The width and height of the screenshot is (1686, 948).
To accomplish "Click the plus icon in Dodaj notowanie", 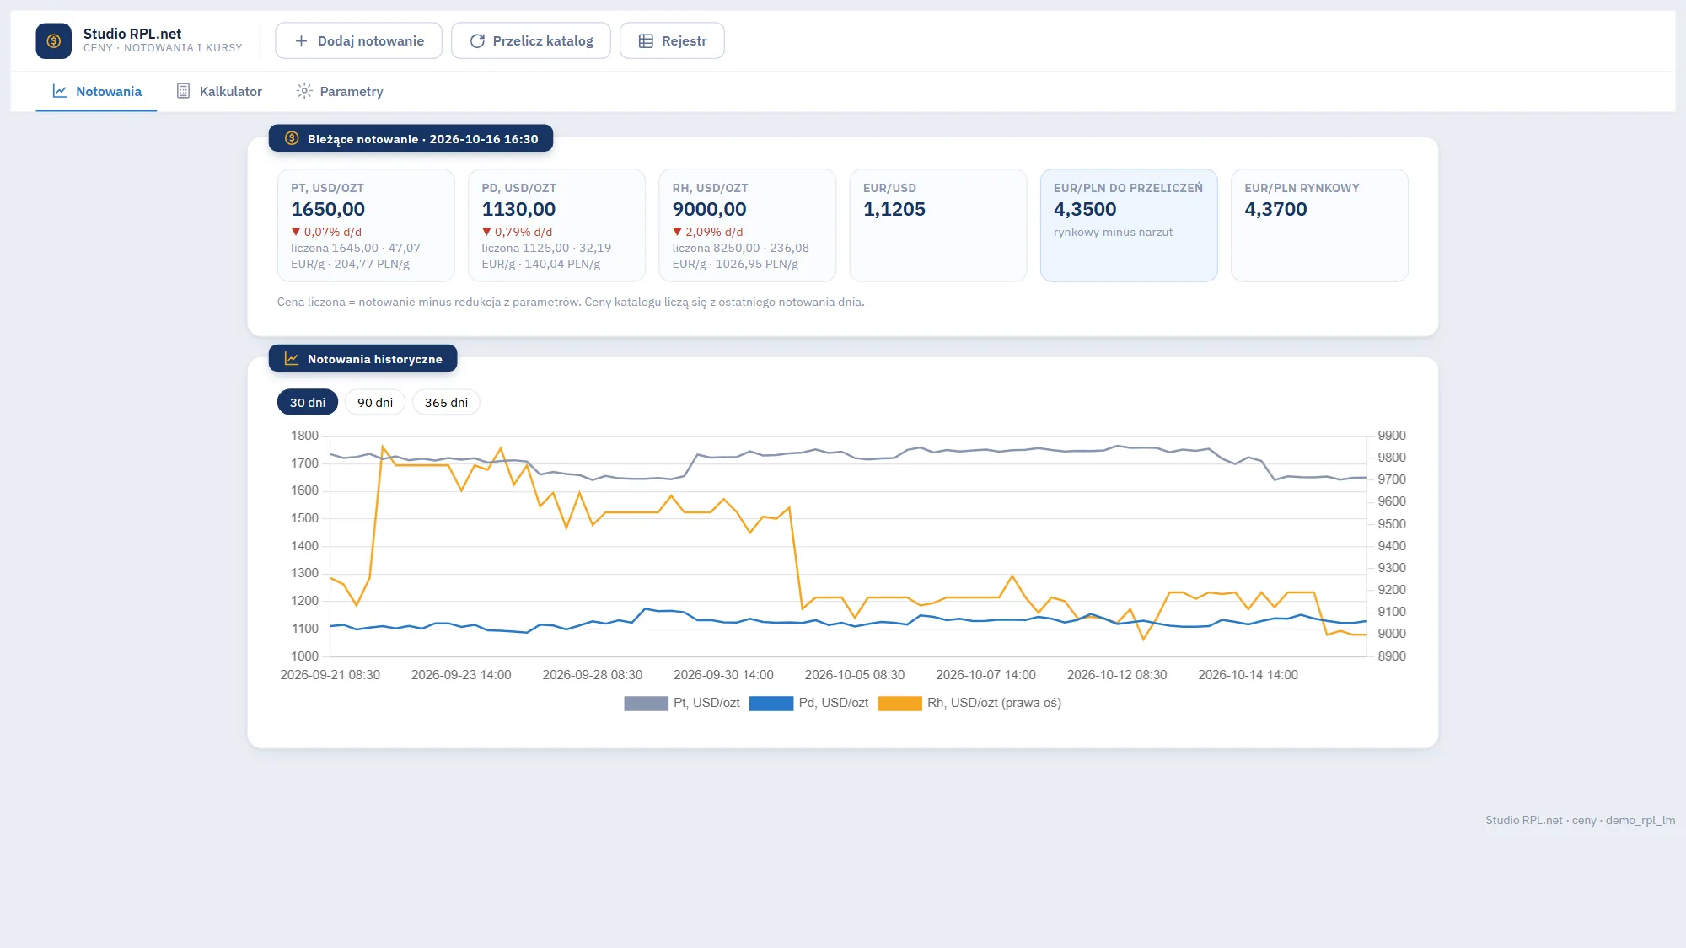I will (x=301, y=40).
